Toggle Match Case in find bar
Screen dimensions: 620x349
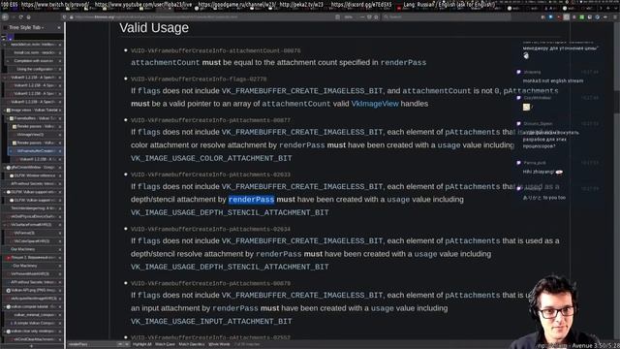pyautogui.click(x=165, y=345)
